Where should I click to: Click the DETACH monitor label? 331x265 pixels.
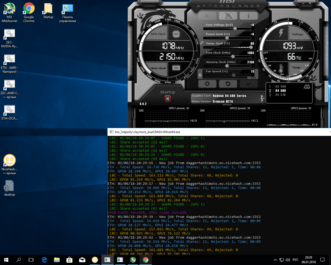click(x=227, y=105)
